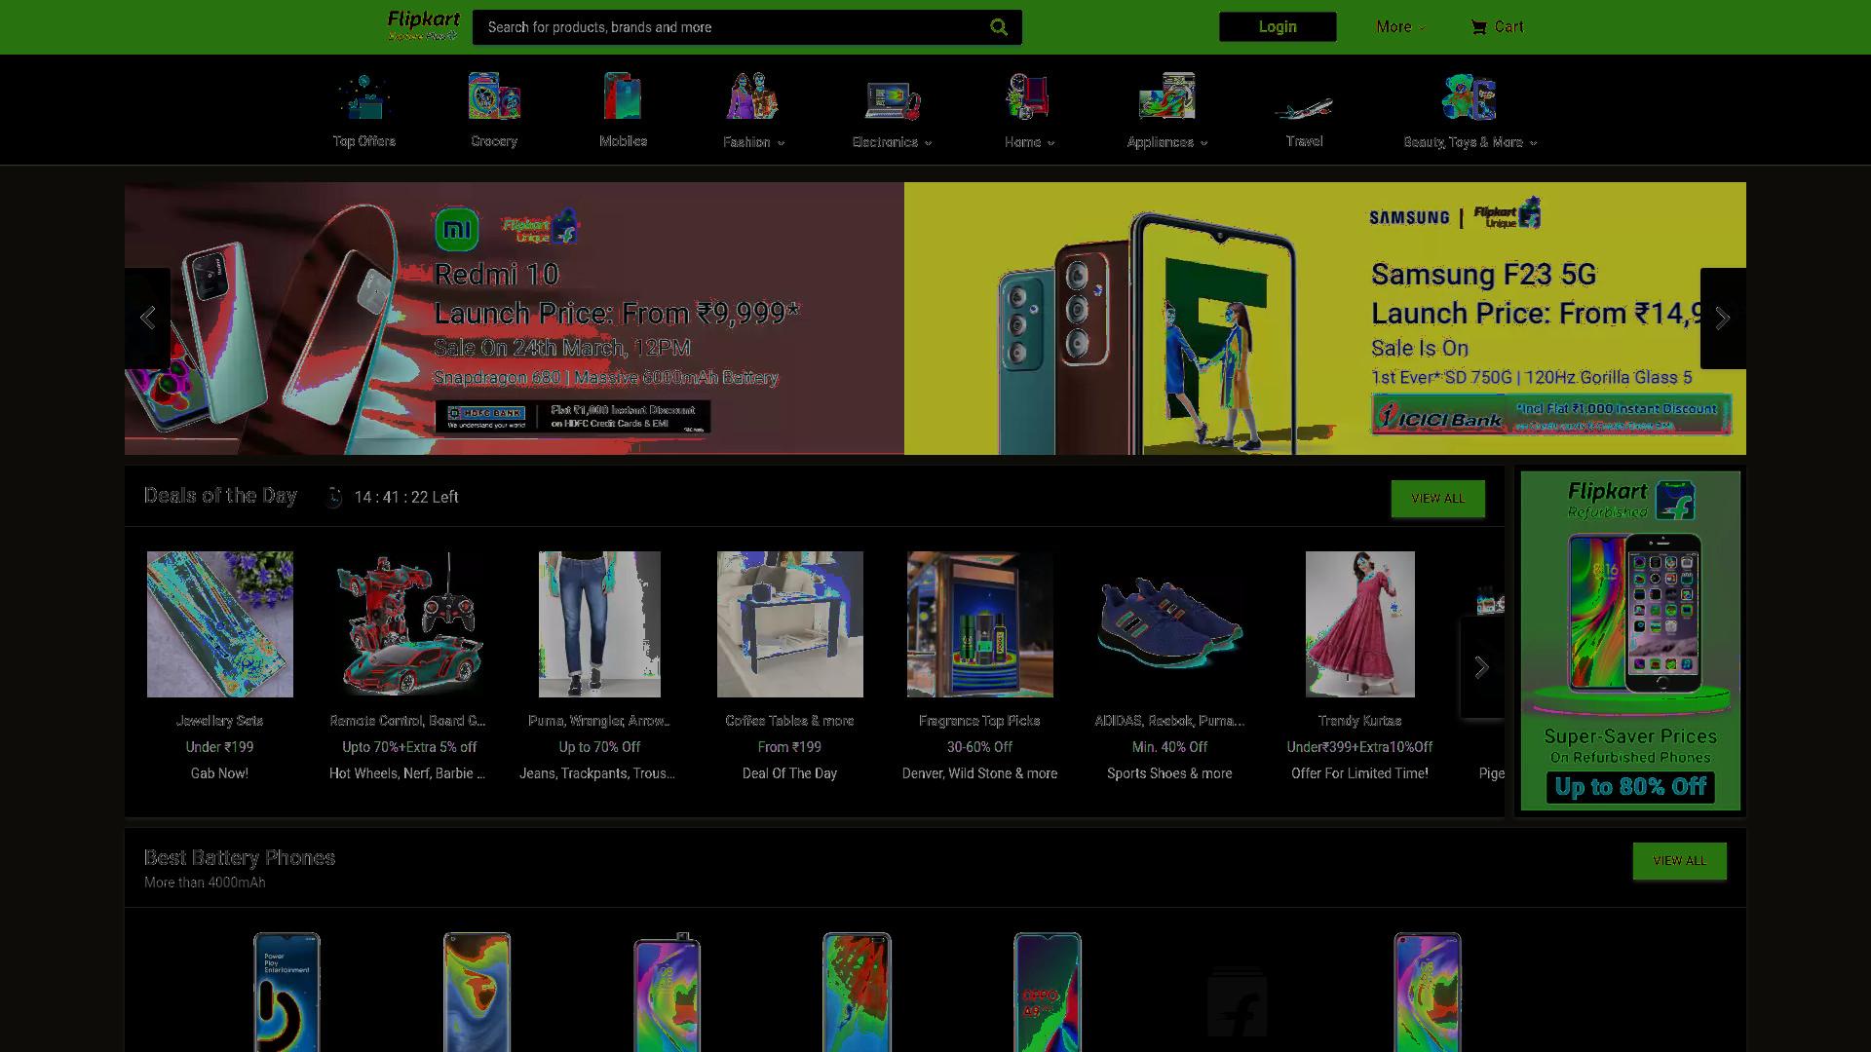This screenshot has height=1052, width=1871.
Task: Expand the Fashion menu chevron
Action: click(782, 143)
